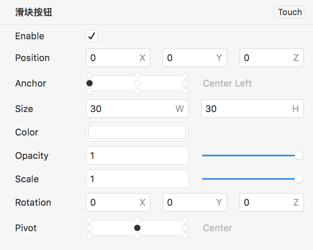Select top-left Pivot point

click(x=89, y=220)
